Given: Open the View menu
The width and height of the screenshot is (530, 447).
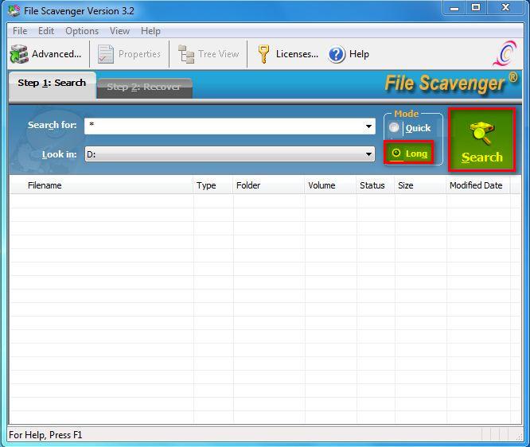Looking at the screenshot, I should click(x=119, y=31).
